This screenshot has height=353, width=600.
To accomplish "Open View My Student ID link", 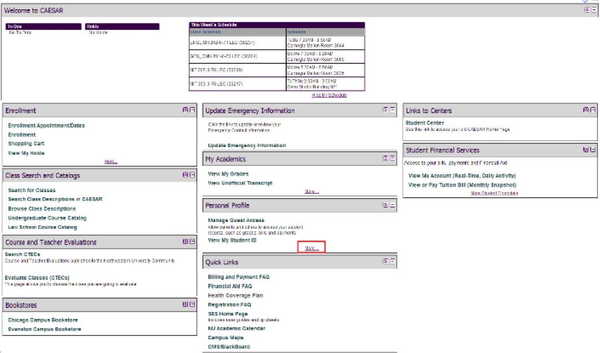I will click(x=232, y=240).
